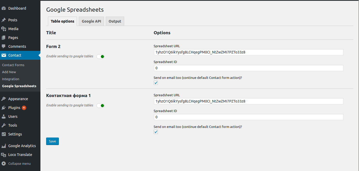Screen dimensions: 359x171
Task: Click the Google Analytics chart icon
Action: click(x=4, y=146)
